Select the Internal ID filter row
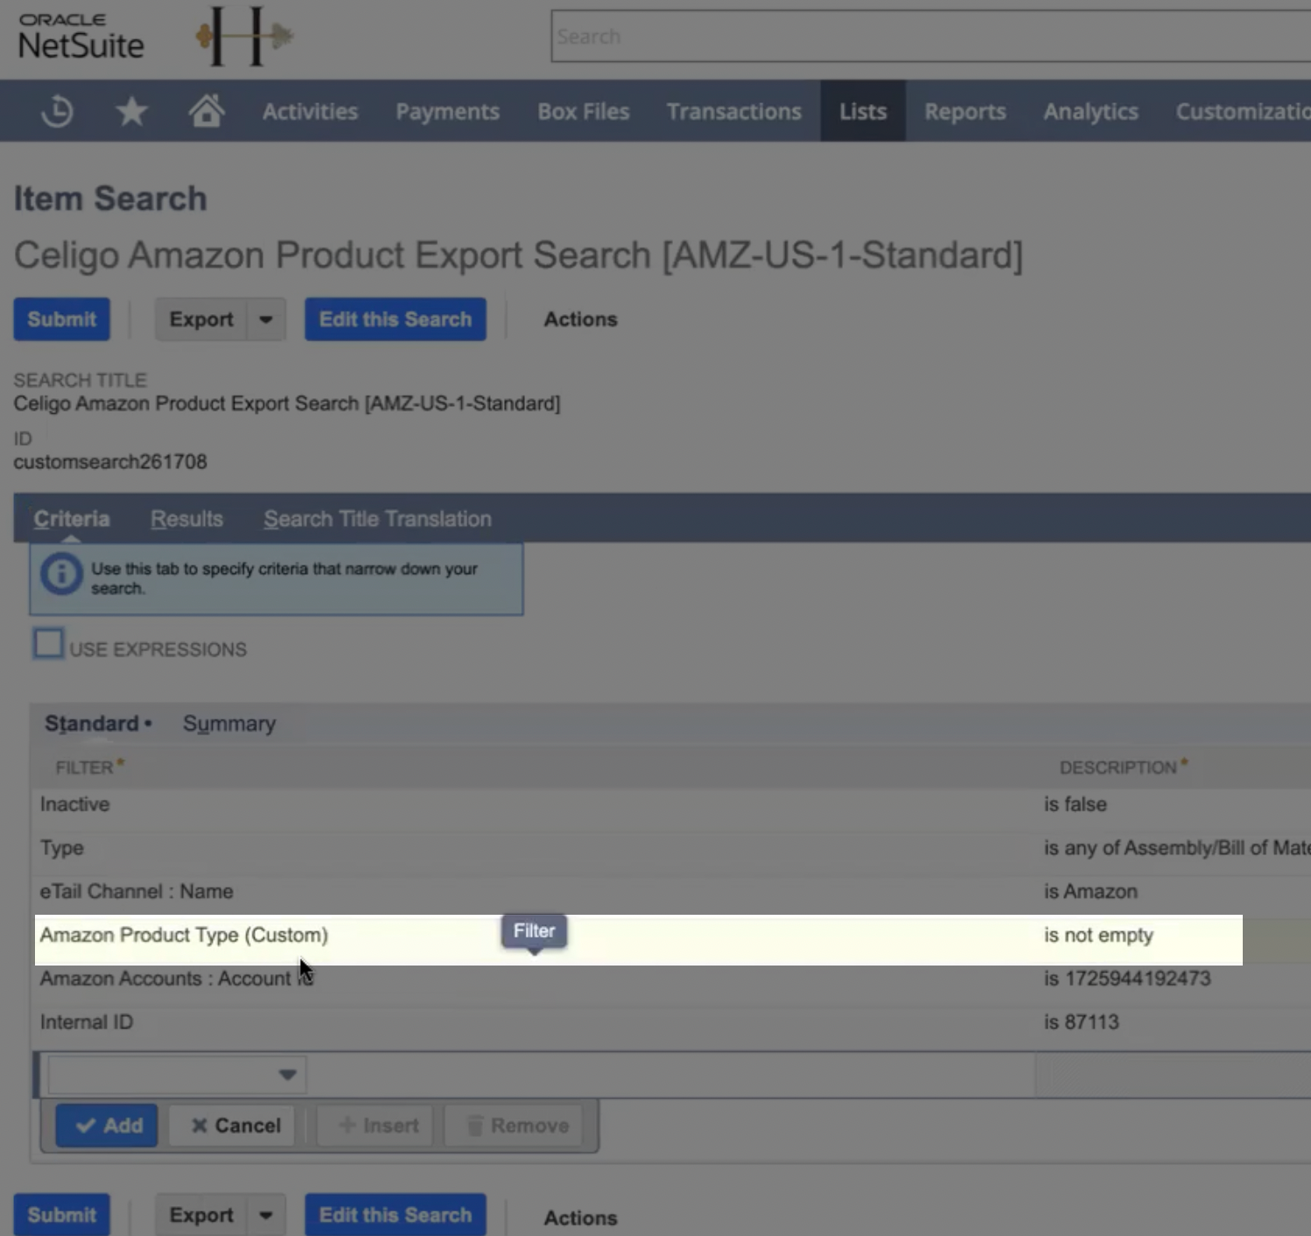Image resolution: width=1311 pixels, height=1236 pixels. click(671, 1022)
